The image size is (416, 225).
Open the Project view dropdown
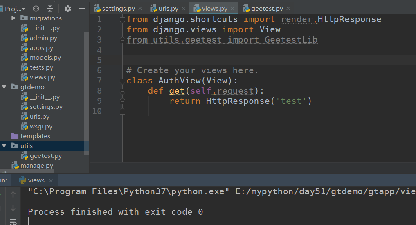click(15, 9)
